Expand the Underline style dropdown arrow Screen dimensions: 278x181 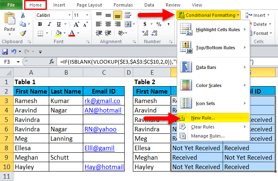pyautogui.click(x=66, y=24)
